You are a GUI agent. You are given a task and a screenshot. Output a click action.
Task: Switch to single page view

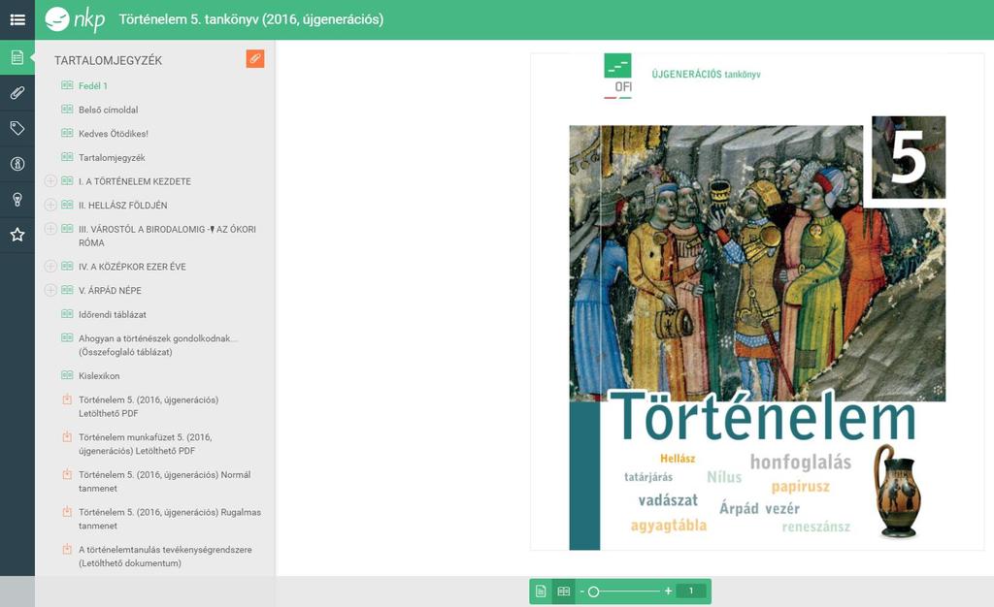[541, 591]
